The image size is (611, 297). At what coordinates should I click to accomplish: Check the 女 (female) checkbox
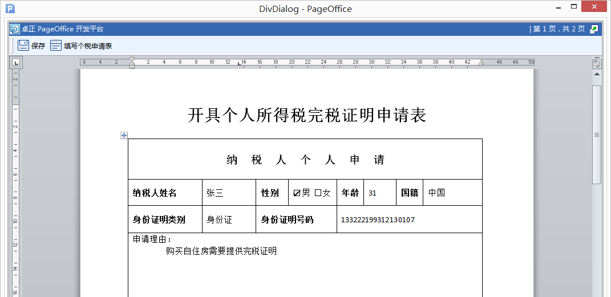point(318,193)
